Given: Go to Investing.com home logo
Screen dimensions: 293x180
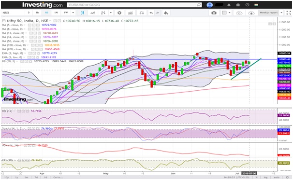Looking at the screenshot, I should pyautogui.click(x=43, y=5).
